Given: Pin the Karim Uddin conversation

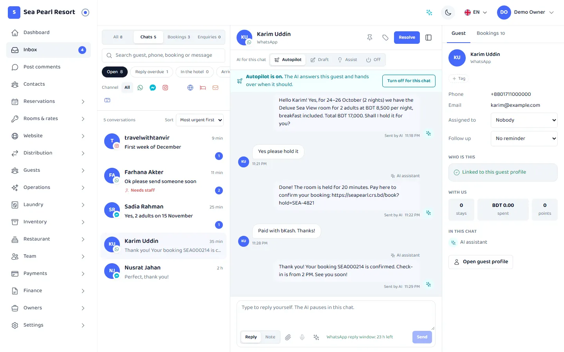Looking at the screenshot, I should [370, 38].
